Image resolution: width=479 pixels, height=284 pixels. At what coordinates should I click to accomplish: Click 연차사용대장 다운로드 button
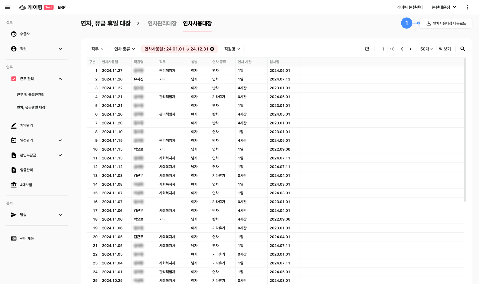pos(446,23)
